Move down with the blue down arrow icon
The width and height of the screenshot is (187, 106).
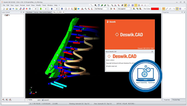click(62, 9)
